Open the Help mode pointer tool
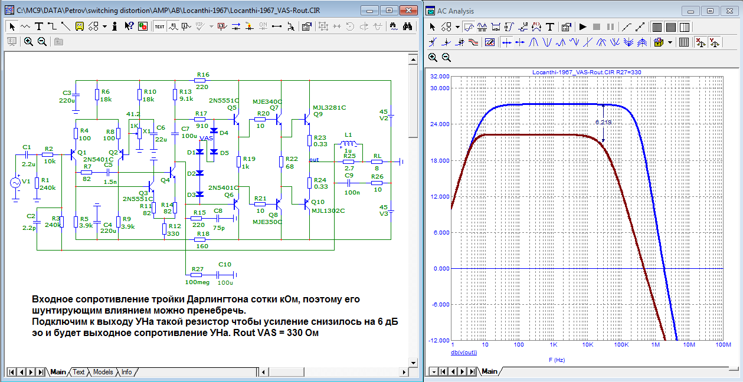This screenshot has width=743, height=382. tap(129, 26)
